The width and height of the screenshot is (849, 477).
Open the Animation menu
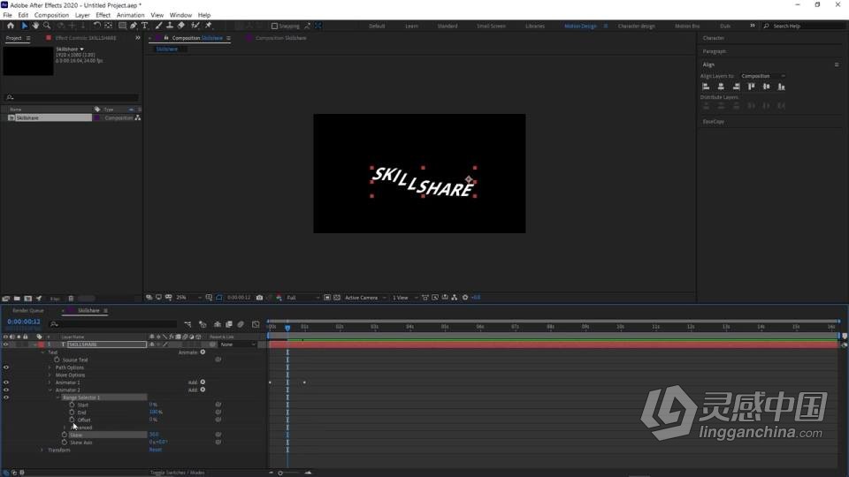pyautogui.click(x=131, y=15)
